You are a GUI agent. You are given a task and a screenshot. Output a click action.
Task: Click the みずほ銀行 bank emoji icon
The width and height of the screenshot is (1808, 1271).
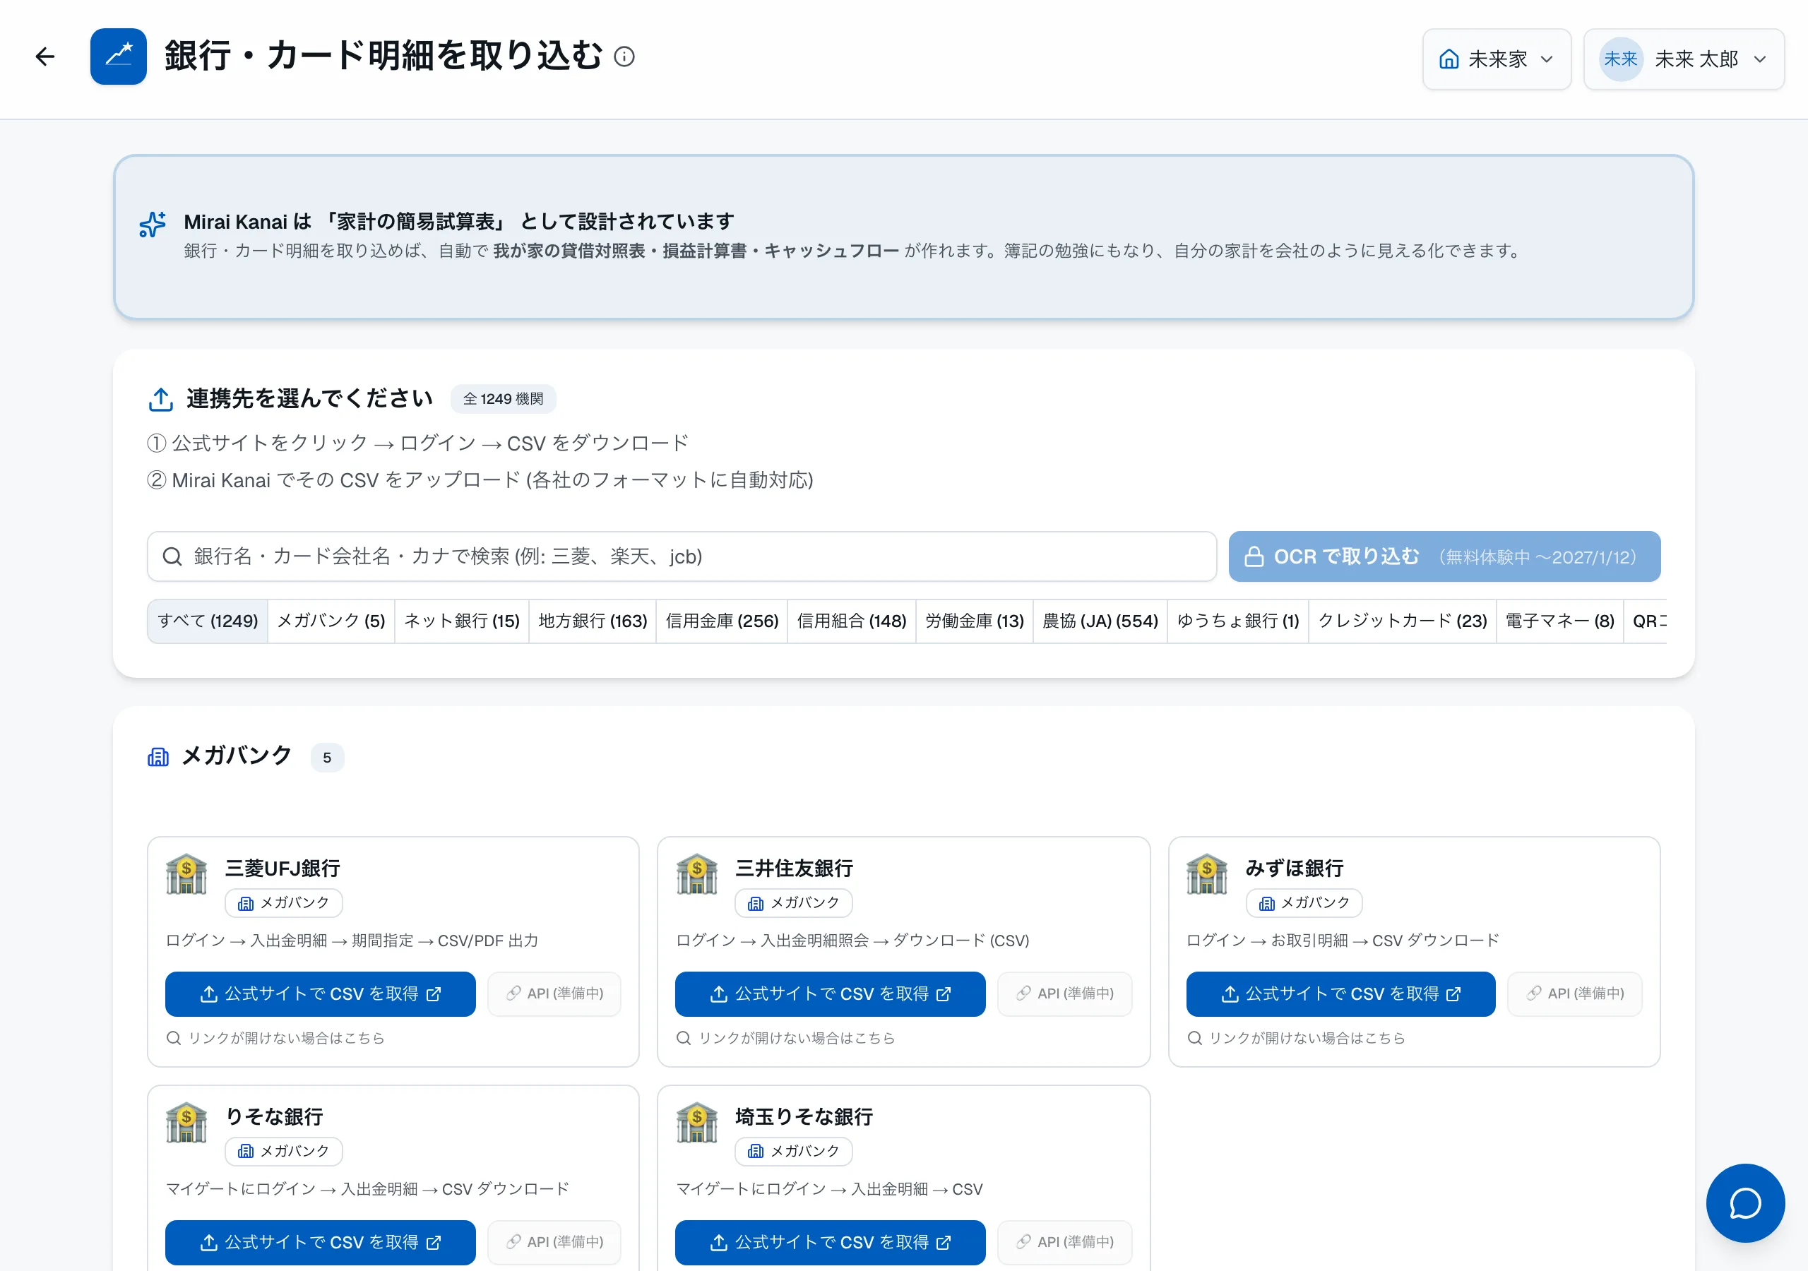point(1207,874)
